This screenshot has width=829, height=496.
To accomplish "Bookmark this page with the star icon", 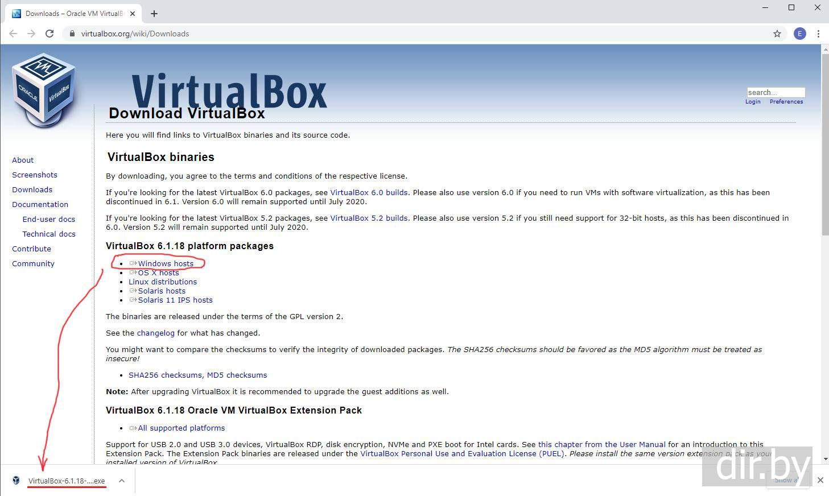I will [777, 34].
